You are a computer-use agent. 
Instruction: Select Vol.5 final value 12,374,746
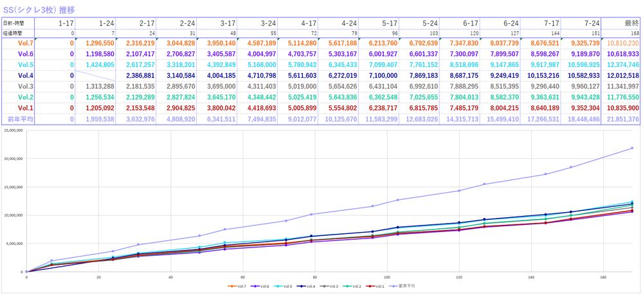[x=620, y=64]
